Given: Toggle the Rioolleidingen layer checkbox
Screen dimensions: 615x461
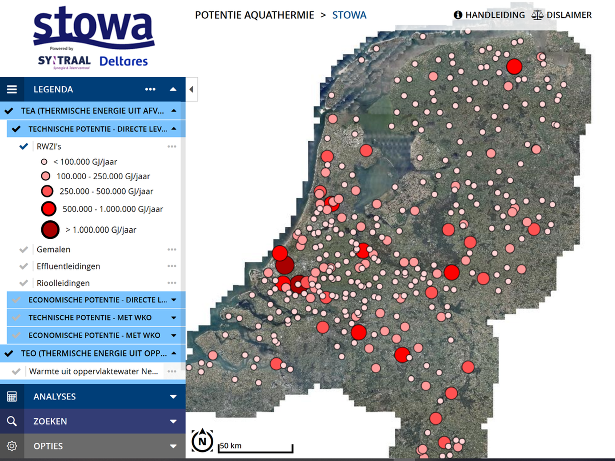Looking at the screenshot, I should [x=24, y=283].
